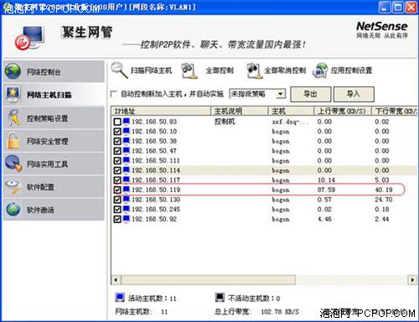Click the 87.59 upstream value
The image size is (419, 322).
[326, 190]
